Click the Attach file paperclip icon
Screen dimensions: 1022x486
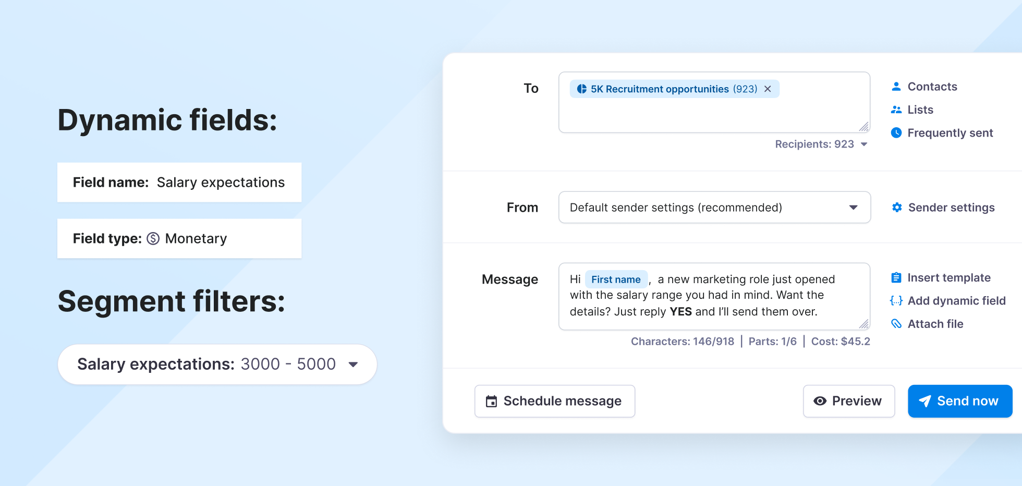[x=896, y=324]
